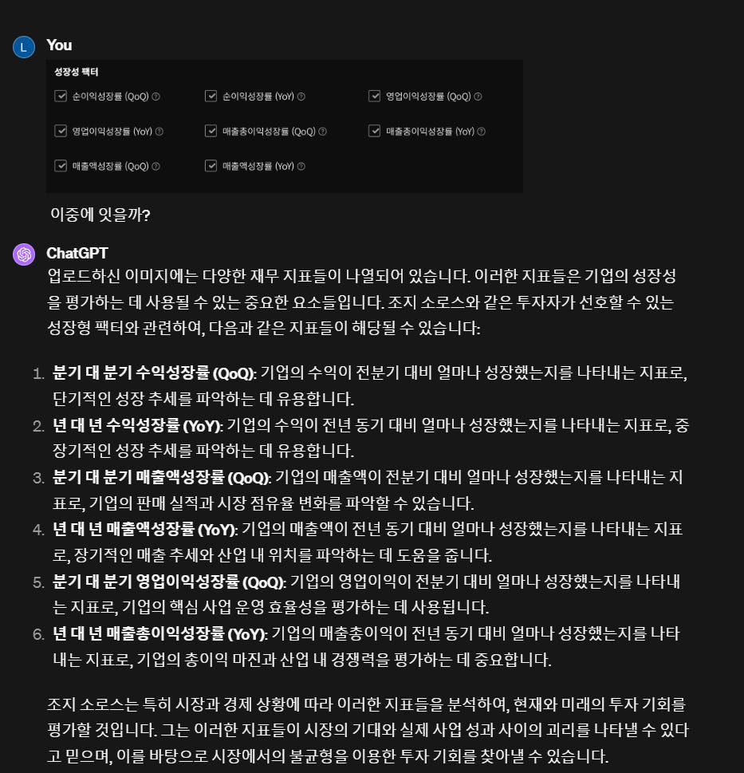Image resolution: width=744 pixels, height=773 pixels.
Task: Uncheck the 순이익성장률 (YoY) checkbox
Action: click(x=211, y=97)
